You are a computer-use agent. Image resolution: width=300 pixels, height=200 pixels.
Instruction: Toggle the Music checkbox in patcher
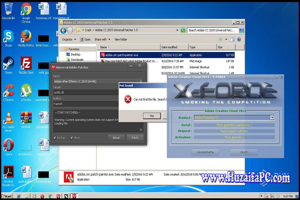[x=72, y=138]
